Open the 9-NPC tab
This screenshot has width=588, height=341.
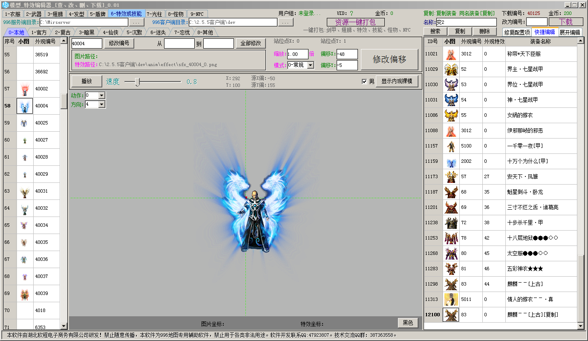197,14
